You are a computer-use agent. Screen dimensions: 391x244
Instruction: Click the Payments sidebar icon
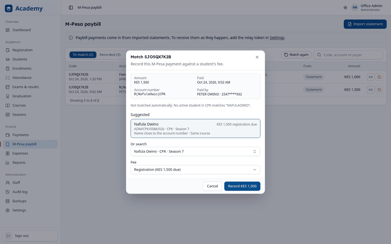[x=8, y=135]
